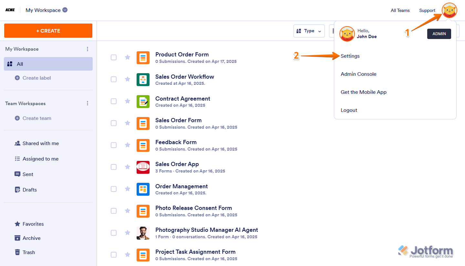The width and height of the screenshot is (465, 266).
Task: Click the user avatar in top-right corner
Action: coord(449,10)
